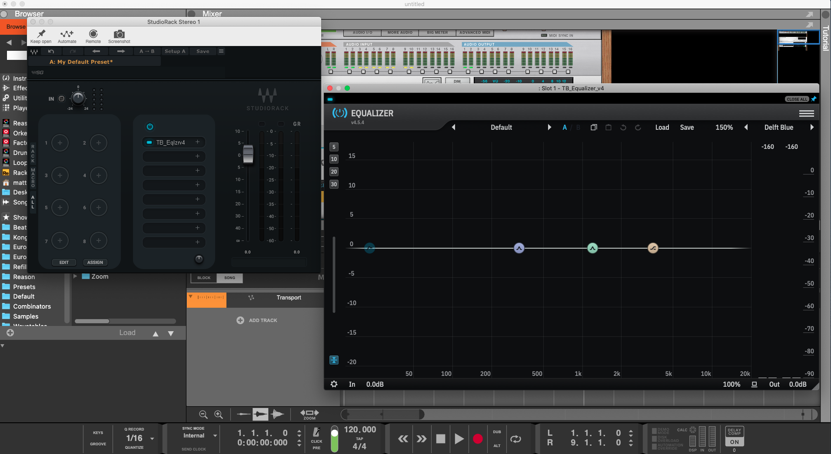Select the Transport track
Viewport: 831px width, 454px height.
tap(289, 298)
